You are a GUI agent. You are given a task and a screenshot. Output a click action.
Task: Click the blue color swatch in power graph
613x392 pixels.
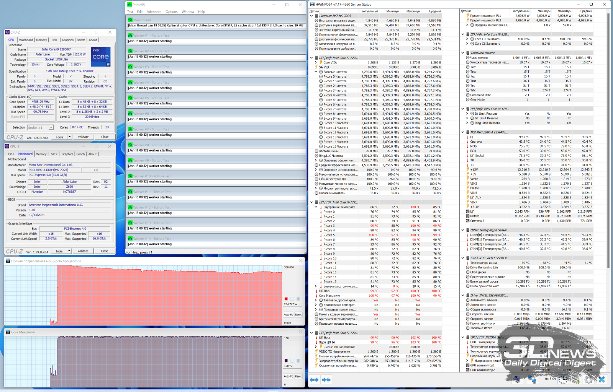298,299
